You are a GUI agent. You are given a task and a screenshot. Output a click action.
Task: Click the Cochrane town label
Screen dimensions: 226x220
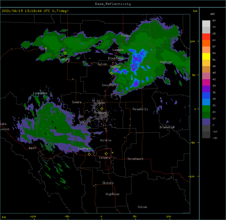(x=84, y=148)
